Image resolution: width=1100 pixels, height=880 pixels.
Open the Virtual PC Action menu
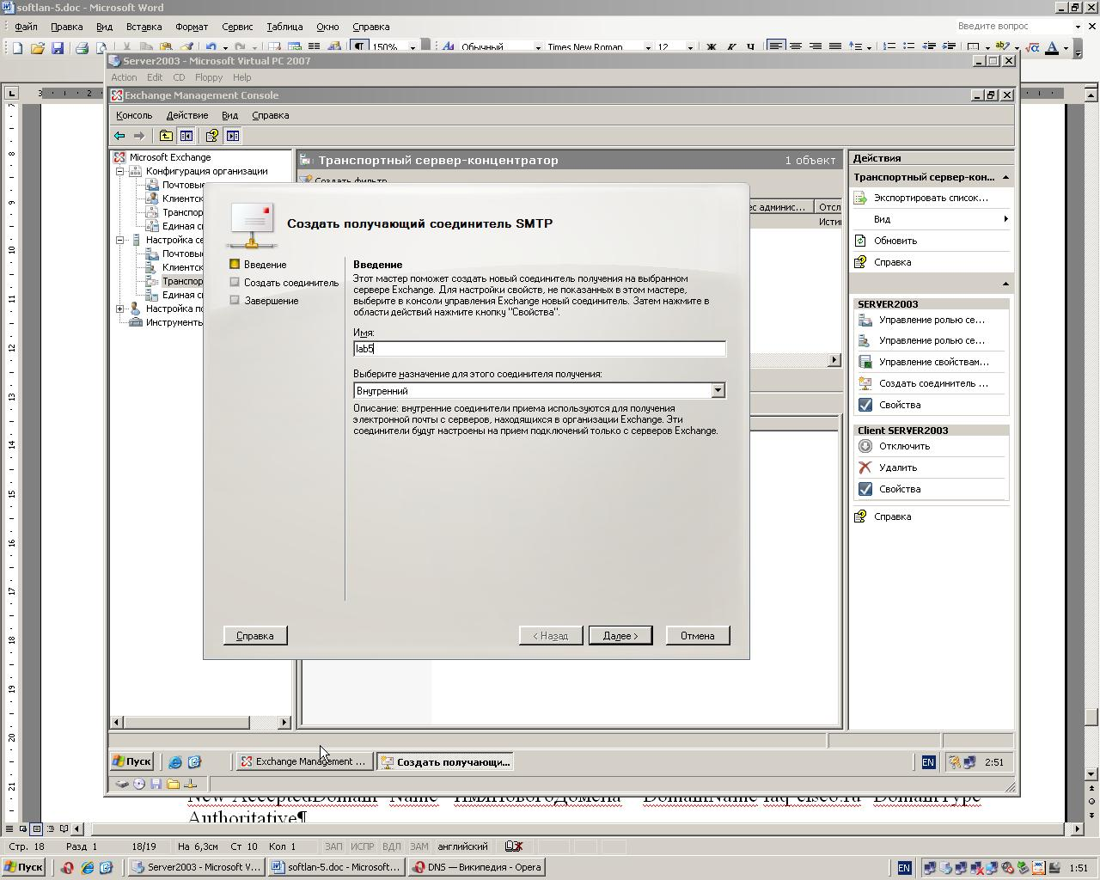click(124, 77)
